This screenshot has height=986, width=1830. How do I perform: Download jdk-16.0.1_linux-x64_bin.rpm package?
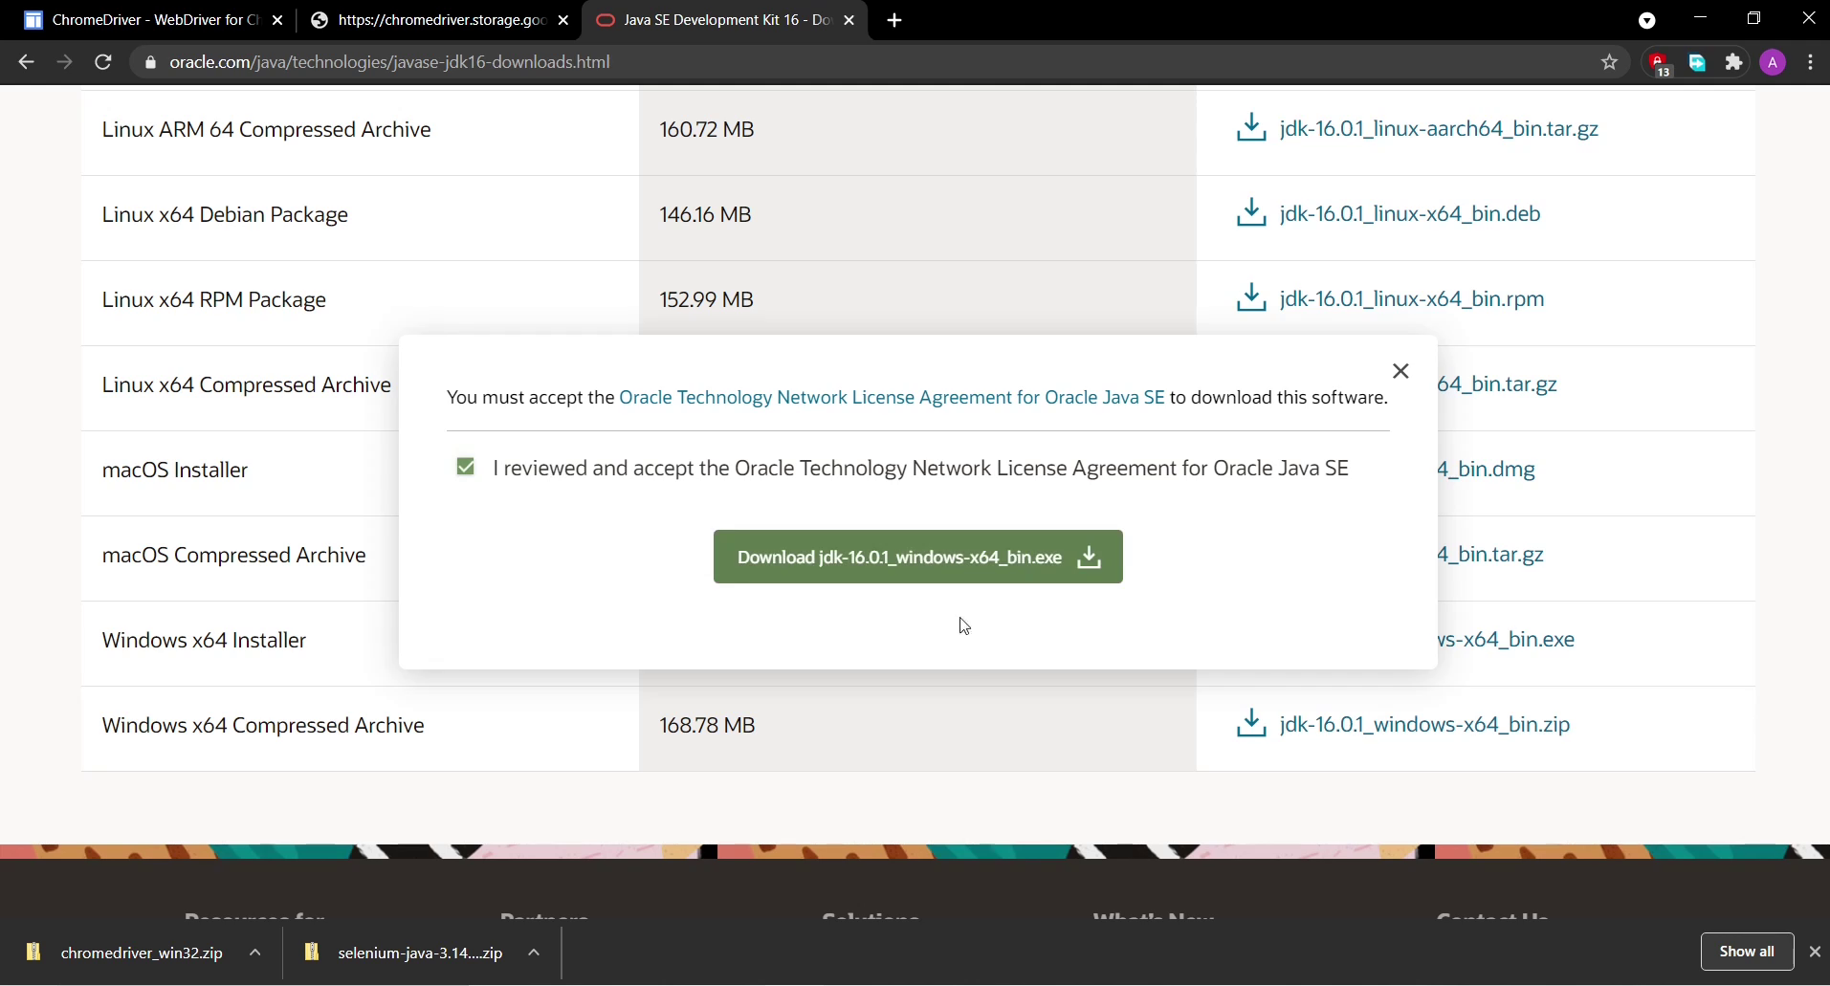pyautogui.click(x=1412, y=299)
